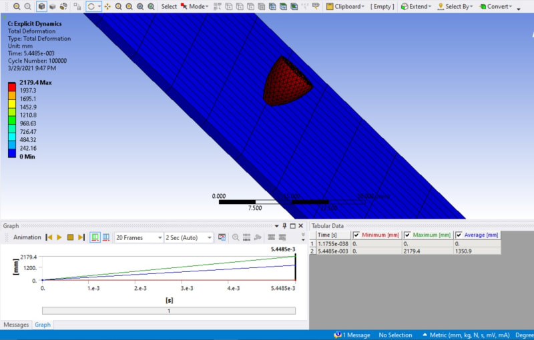Viewport: 534px width, 340px height.
Task: Stop the animation playback
Action: [x=70, y=237]
